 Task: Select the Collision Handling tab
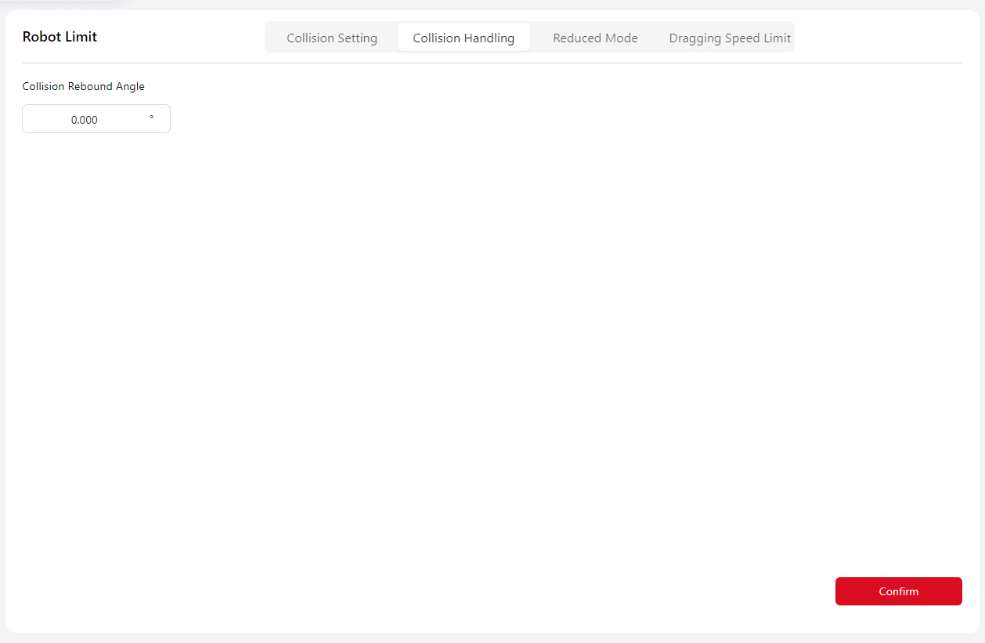coord(464,38)
